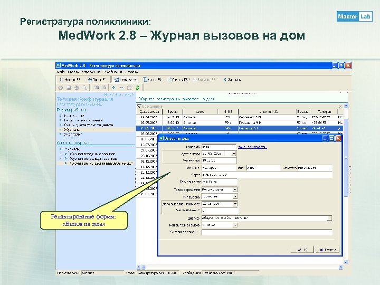This screenshot has height=285, width=380.
Task: Open the Дата выполнения вызова dropdown
Action: (235, 204)
